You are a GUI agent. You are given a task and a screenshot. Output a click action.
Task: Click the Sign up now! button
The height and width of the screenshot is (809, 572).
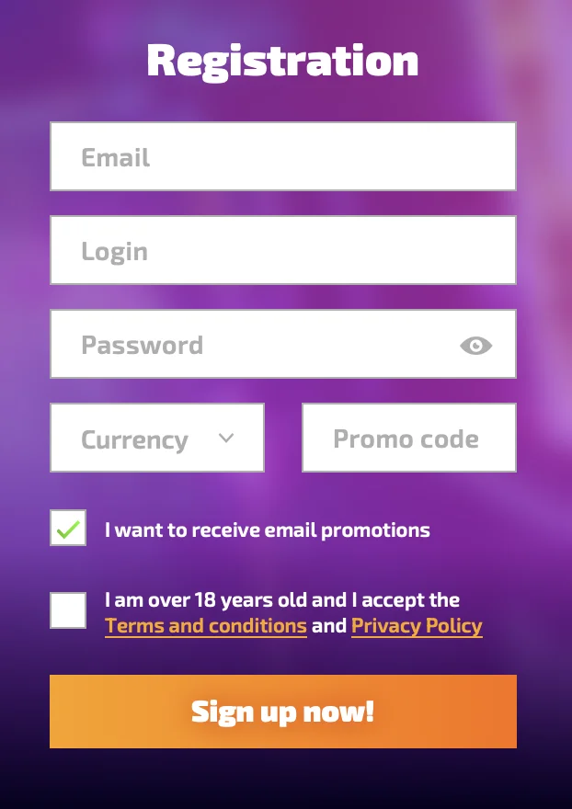(x=283, y=712)
